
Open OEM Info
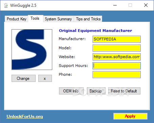71,91
